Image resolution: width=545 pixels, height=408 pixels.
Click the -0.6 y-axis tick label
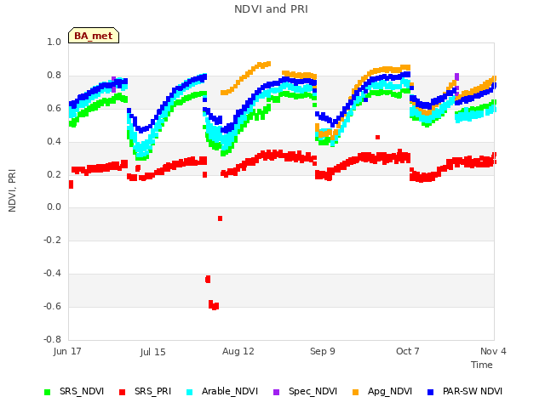52,306
